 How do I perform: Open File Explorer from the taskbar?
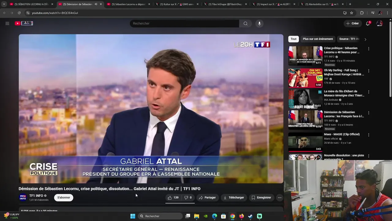click(x=197, y=216)
